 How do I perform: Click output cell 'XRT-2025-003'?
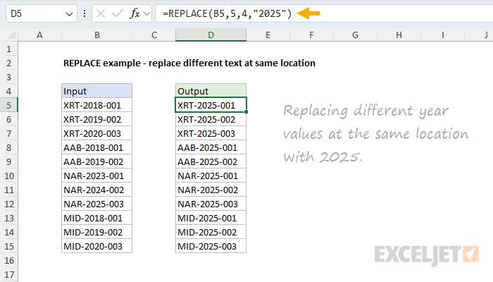(211, 133)
